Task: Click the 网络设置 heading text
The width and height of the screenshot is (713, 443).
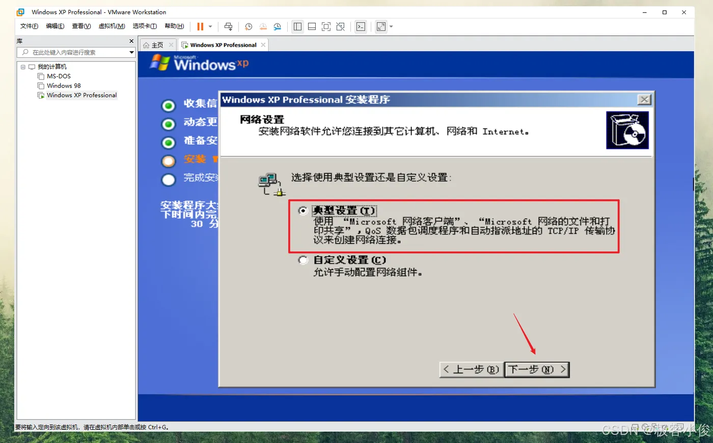Action: [x=262, y=120]
